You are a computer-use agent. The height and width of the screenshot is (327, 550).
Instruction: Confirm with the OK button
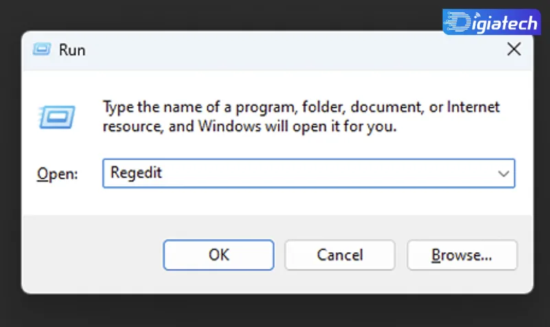(x=219, y=255)
